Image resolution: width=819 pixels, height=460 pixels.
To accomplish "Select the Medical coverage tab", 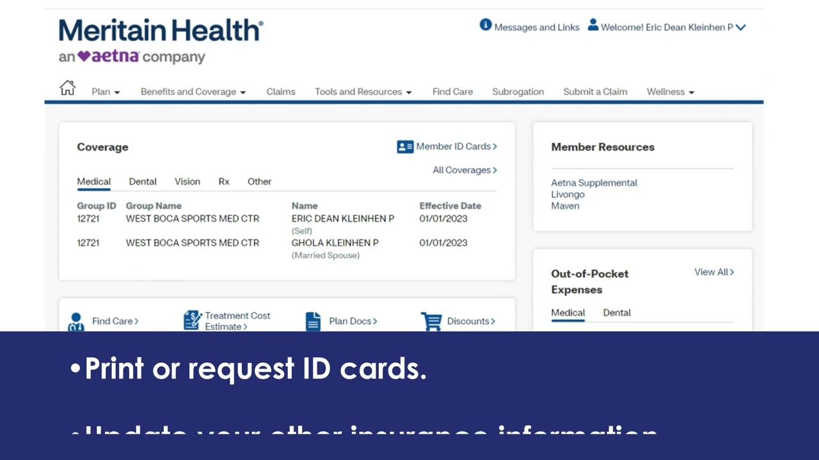I will (x=94, y=181).
